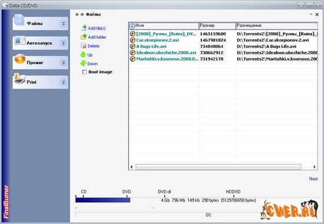
Task: Open the Прожиг disc icon
Action: point(20,59)
